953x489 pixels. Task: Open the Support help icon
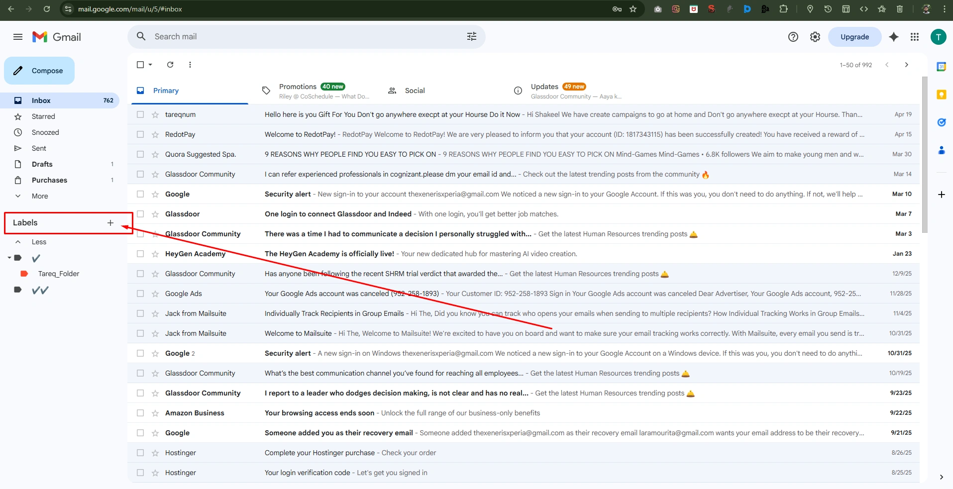tap(793, 37)
